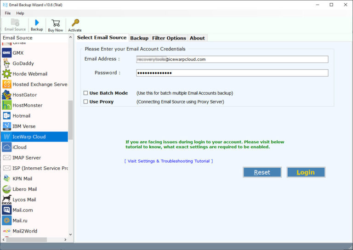
Task: Click the sidebar vertical scrollbar thumb
Action: pos(70,119)
